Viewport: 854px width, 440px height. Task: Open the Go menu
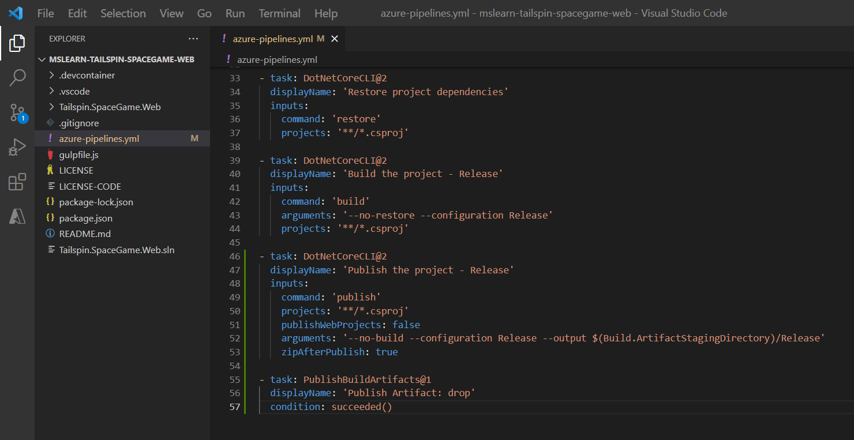[x=204, y=13]
